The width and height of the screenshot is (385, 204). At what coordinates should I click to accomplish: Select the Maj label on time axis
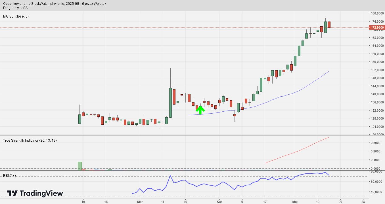[x=295, y=202]
